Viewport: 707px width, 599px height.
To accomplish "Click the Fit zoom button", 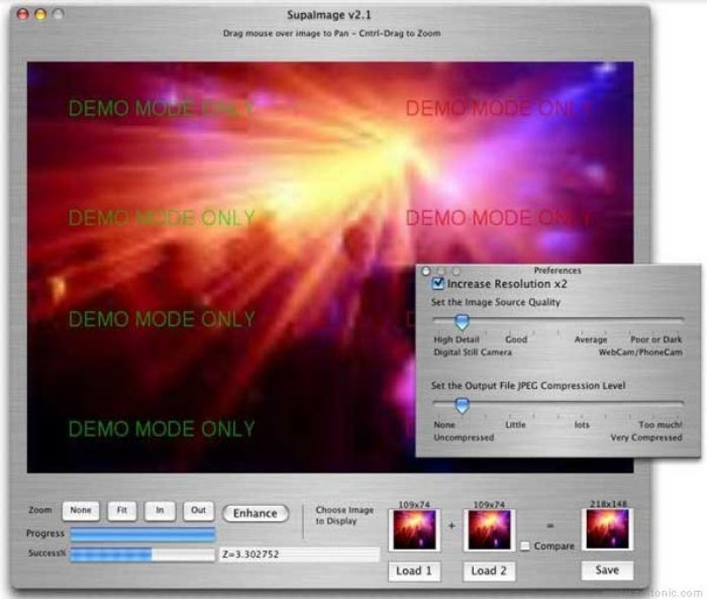I will [122, 510].
